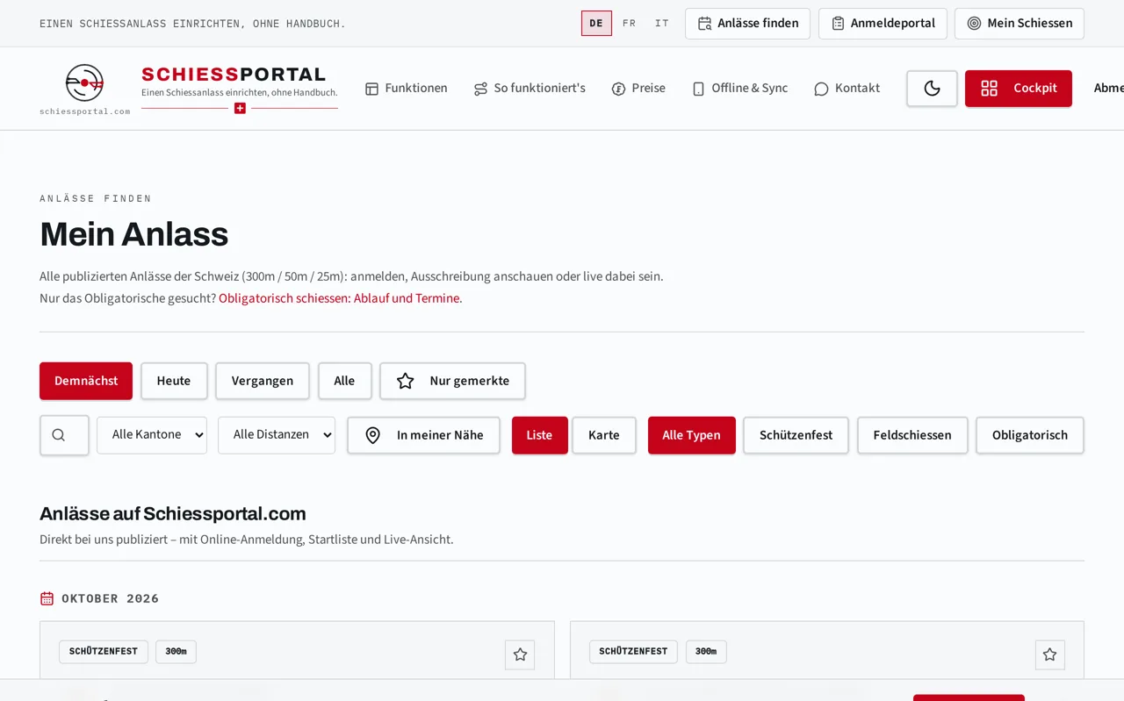Open the Anmeldeportal
The height and width of the screenshot is (701, 1124).
click(883, 24)
